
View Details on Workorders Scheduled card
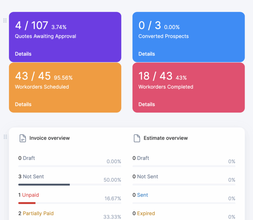coord(23,104)
